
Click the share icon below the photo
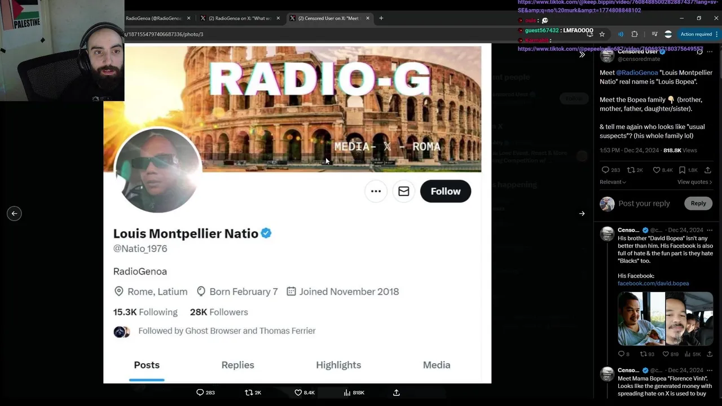pyautogui.click(x=397, y=392)
